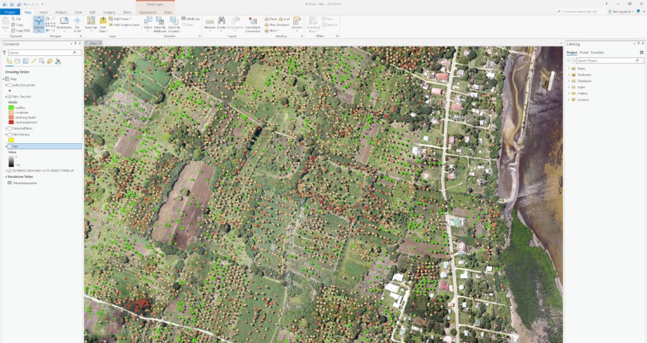Expand the Locators node in Catalog
The image size is (647, 343).
tap(569, 100)
